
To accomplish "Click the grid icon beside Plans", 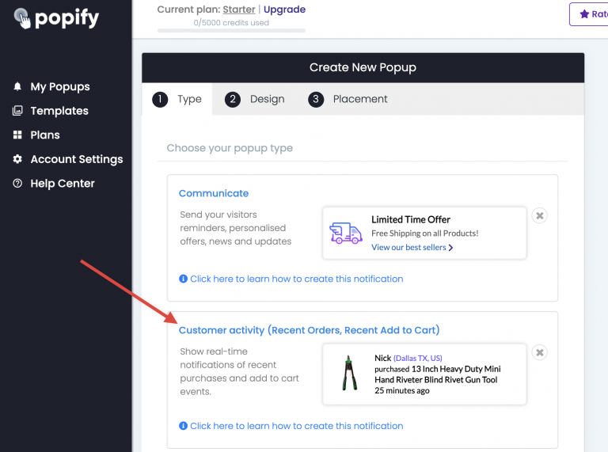I will click(x=17, y=135).
